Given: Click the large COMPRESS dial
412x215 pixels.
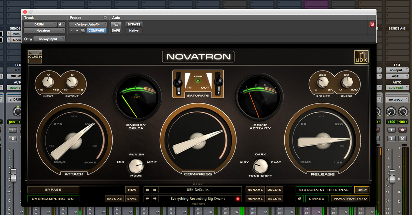Looking at the screenshot, I should (198, 141).
